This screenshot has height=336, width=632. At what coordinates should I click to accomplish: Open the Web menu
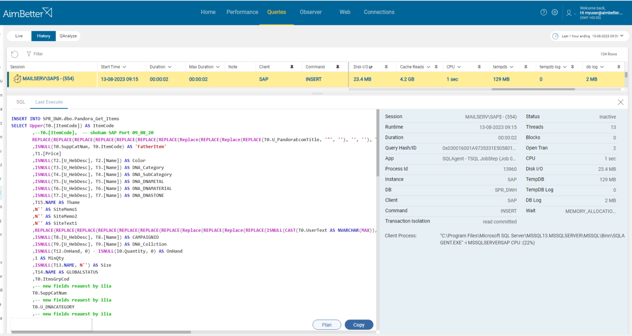(x=345, y=12)
